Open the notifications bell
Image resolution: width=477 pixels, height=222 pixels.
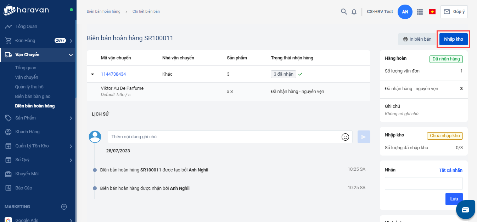point(354,12)
